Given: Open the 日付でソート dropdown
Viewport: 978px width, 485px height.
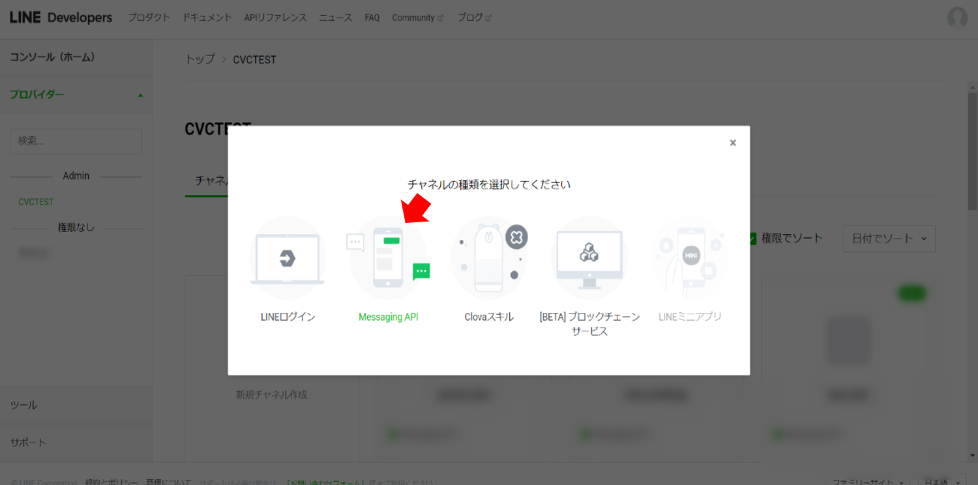Looking at the screenshot, I should 889,239.
